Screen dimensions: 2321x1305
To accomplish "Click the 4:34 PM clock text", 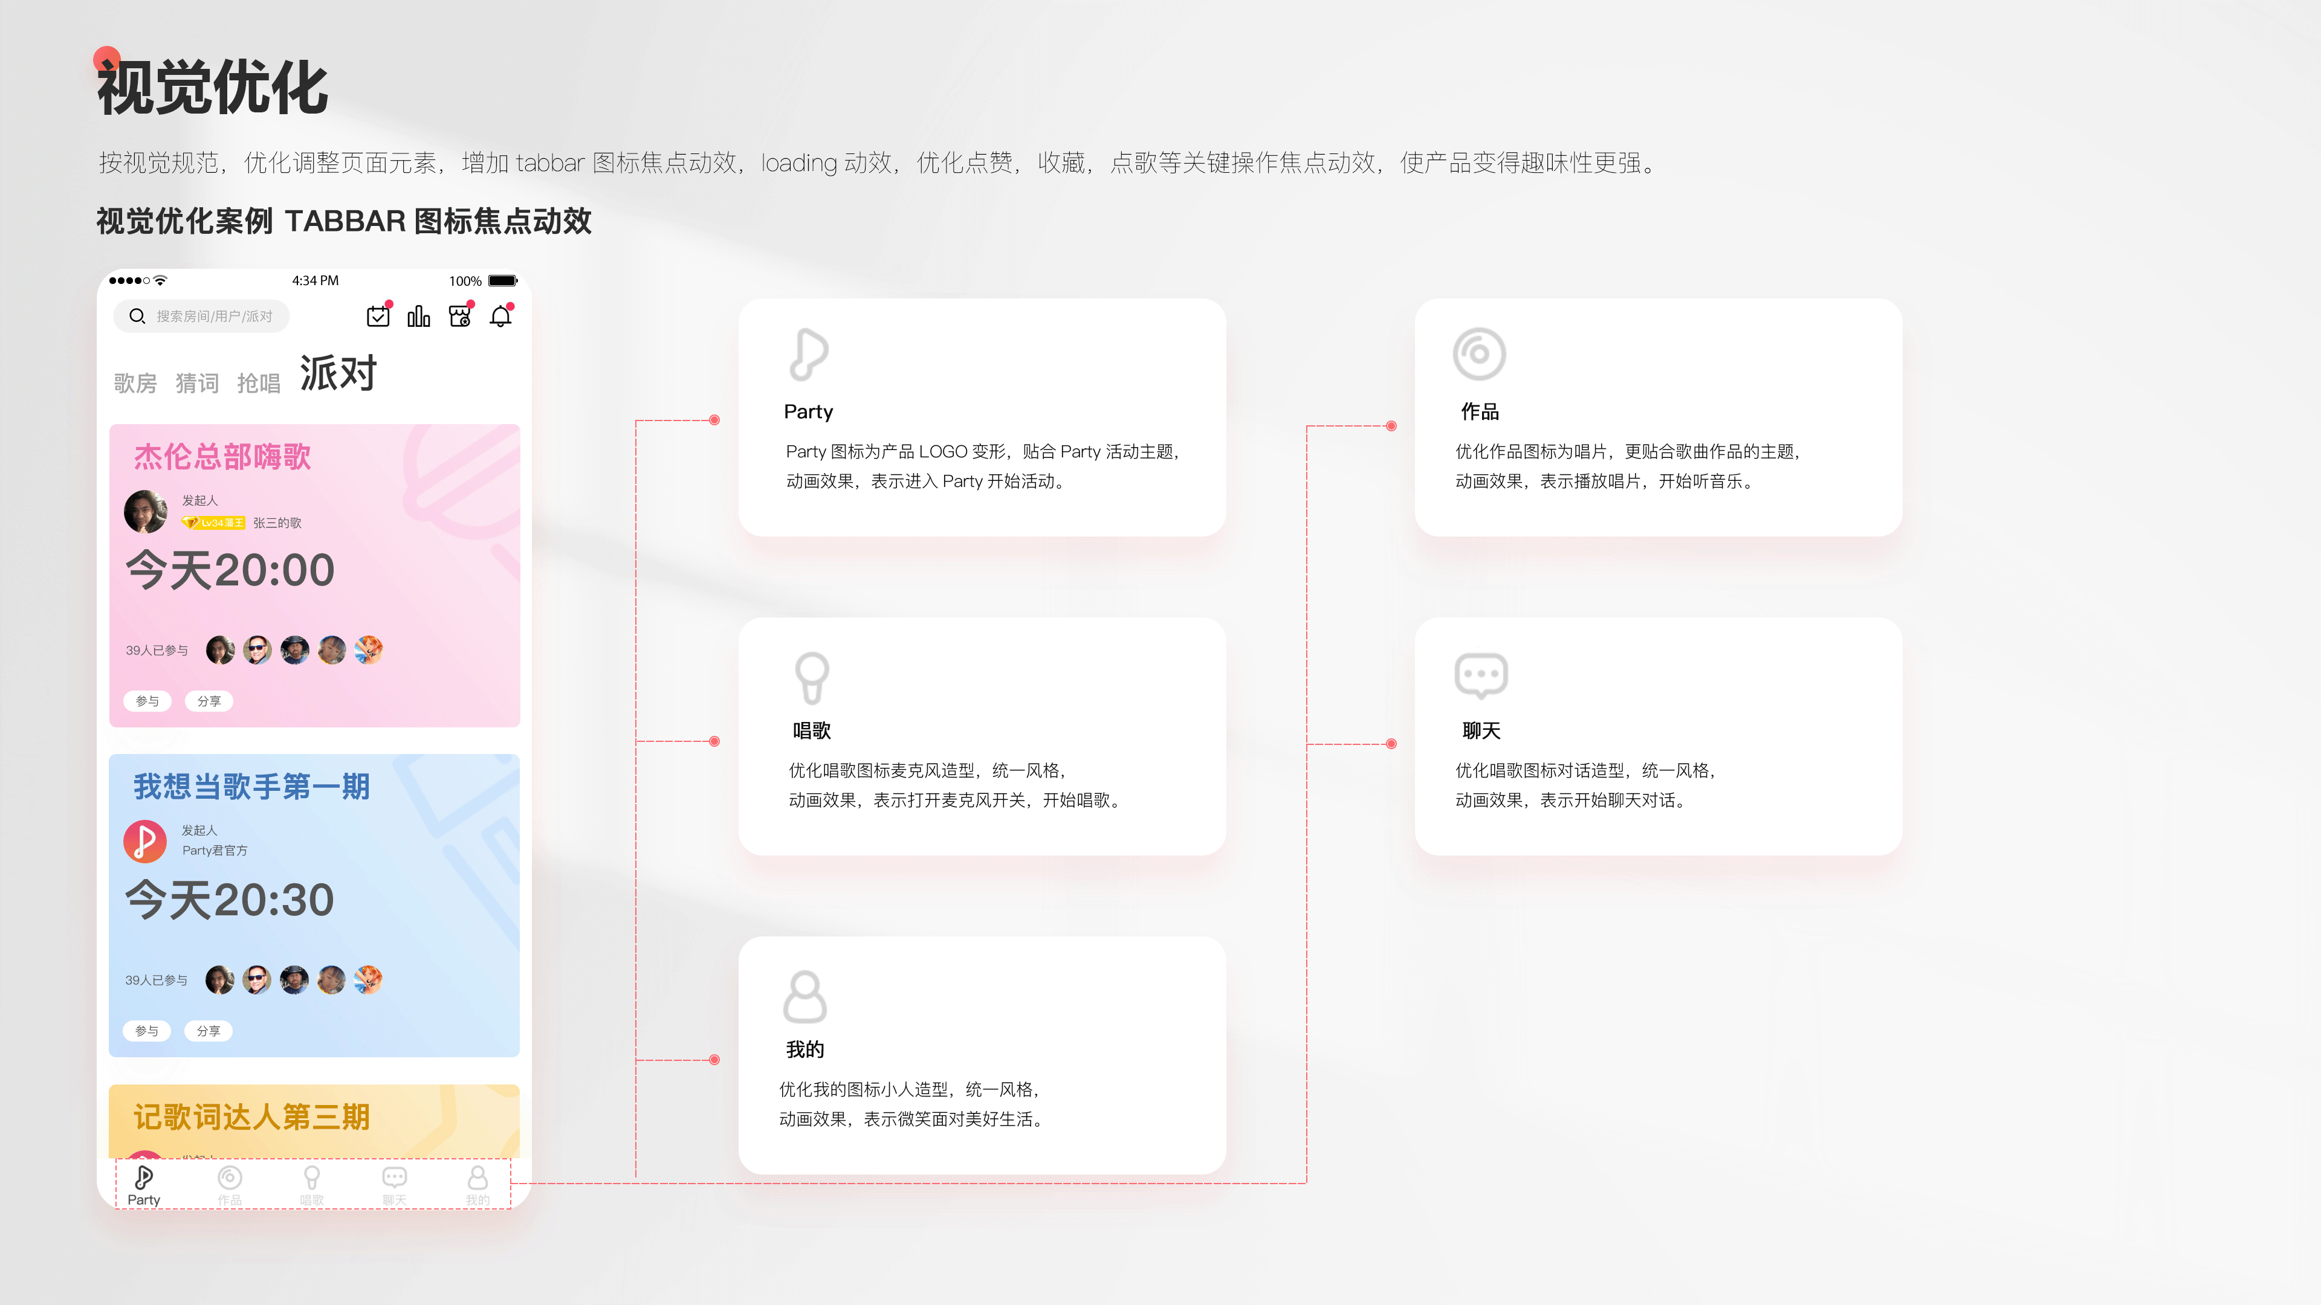I will click(x=316, y=281).
